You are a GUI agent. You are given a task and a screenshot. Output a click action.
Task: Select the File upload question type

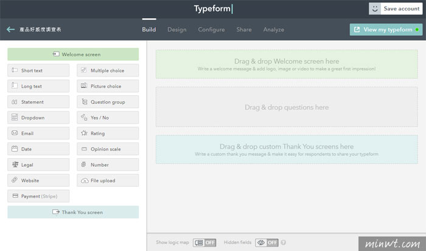point(108,180)
